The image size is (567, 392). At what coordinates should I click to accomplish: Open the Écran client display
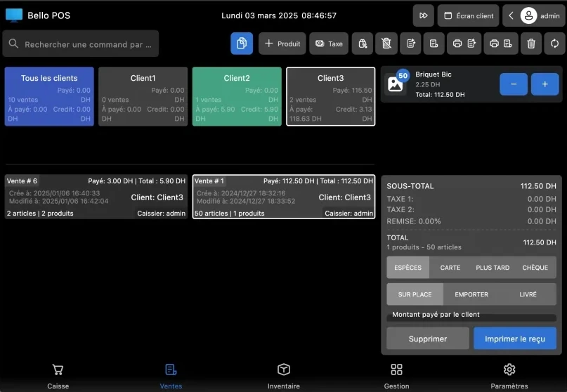(468, 15)
